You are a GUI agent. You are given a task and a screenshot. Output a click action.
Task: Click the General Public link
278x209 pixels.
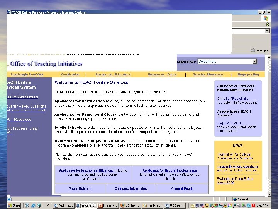click(182, 188)
